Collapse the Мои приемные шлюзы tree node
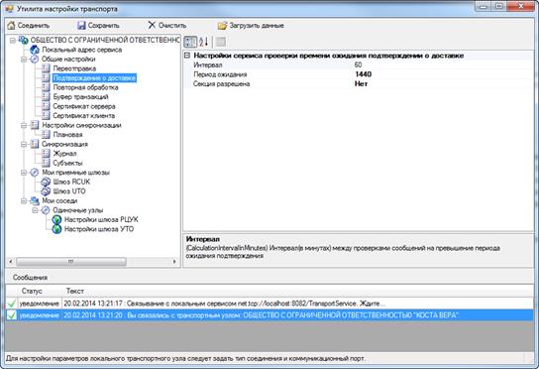 pyautogui.click(x=24, y=173)
